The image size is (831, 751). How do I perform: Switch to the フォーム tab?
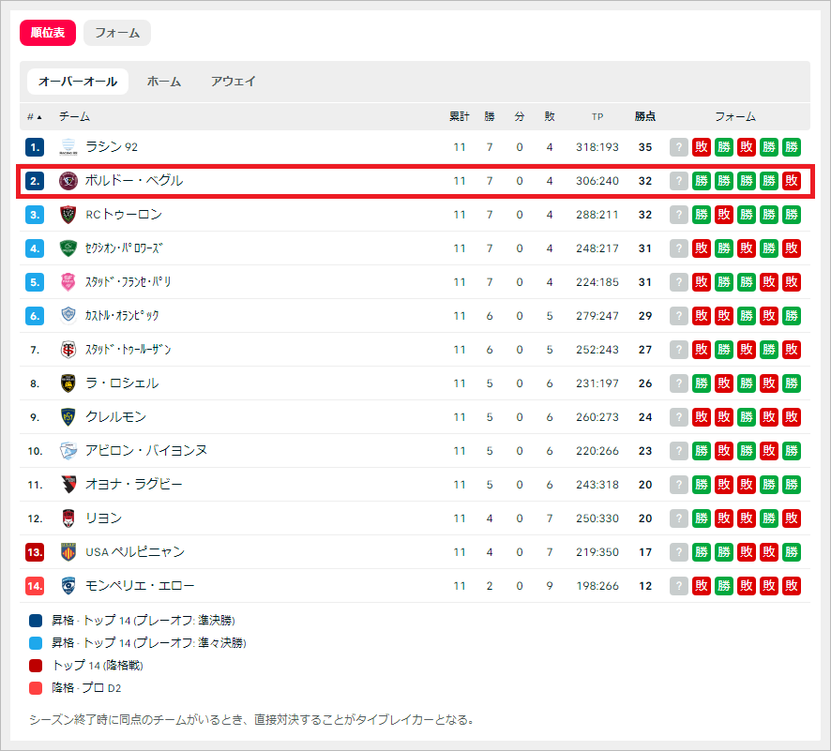117,33
